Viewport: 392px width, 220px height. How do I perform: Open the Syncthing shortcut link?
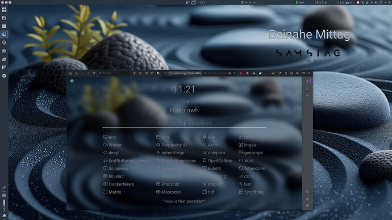click(x=251, y=192)
